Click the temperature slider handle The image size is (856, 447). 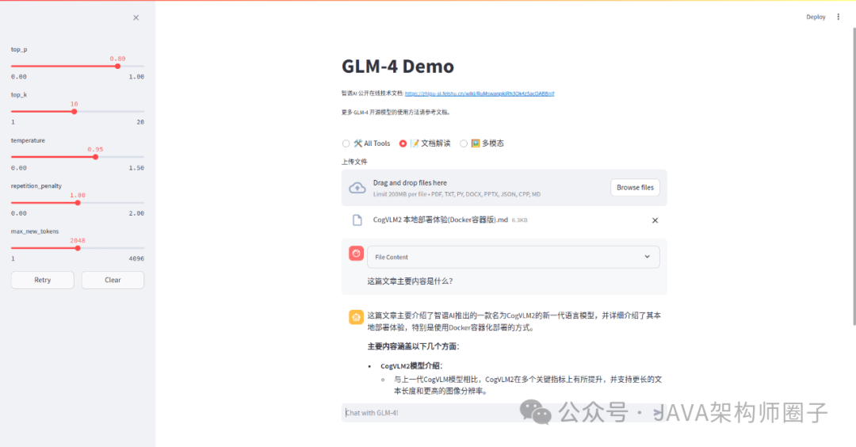pos(96,157)
